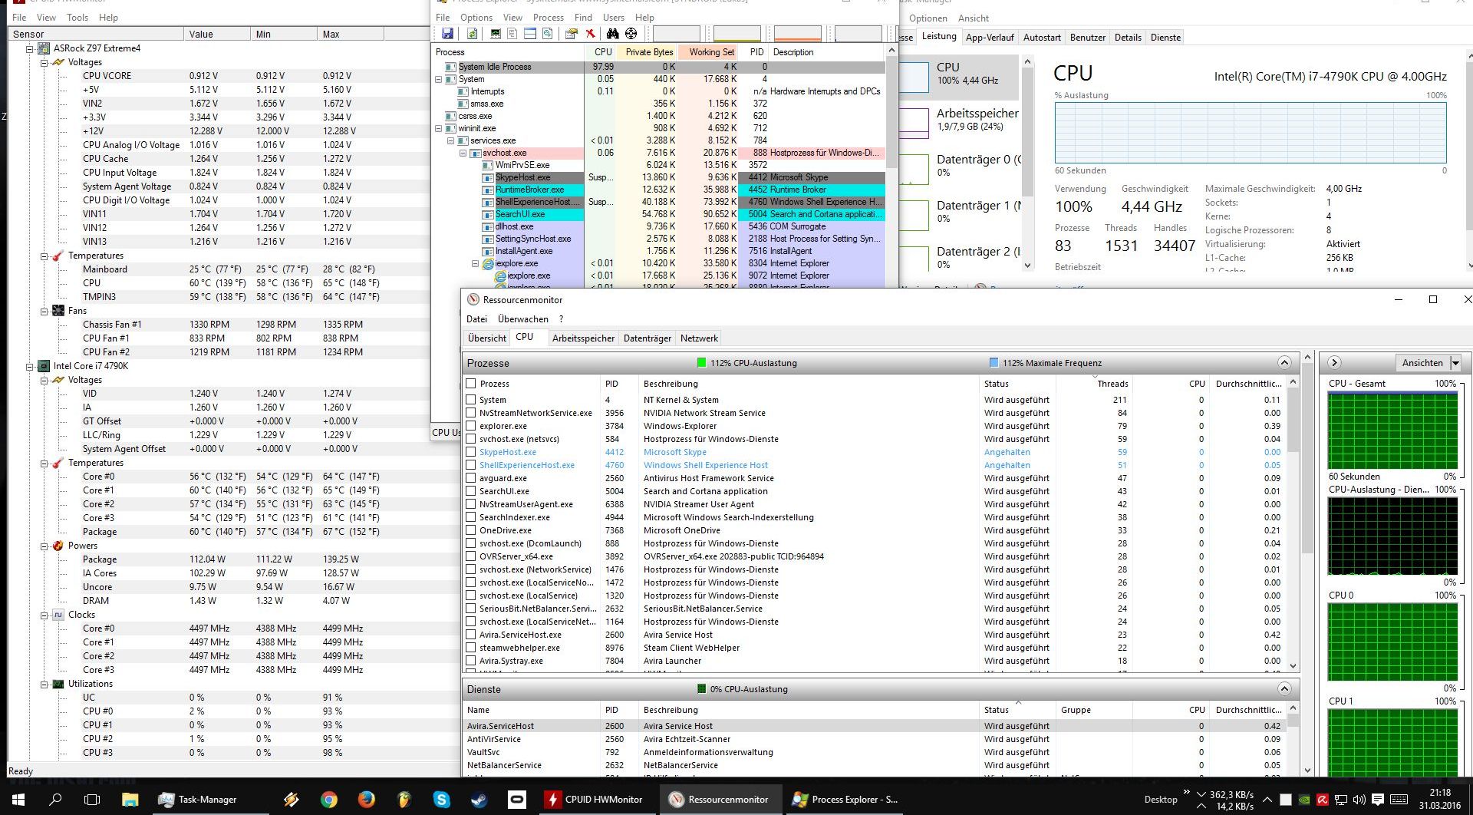This screenshot has height=815, width=1473.
Task: Select Avira.ServiceHost row in Dienste list
Action: [875, 726]
